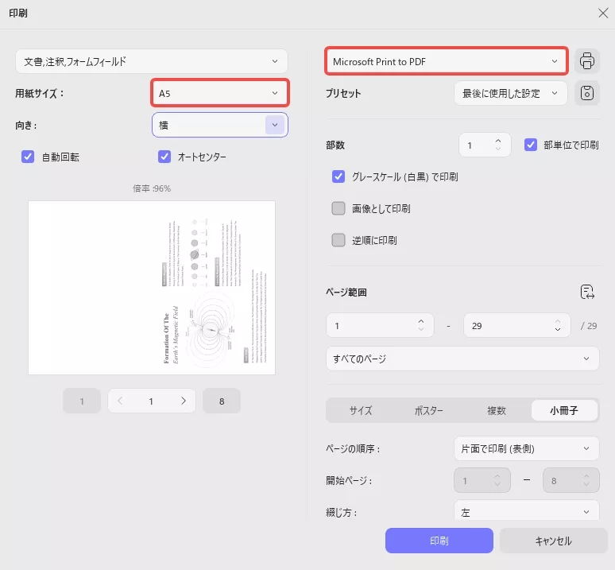This screenshot has height=570, width=615.
Task: Increase page range start value
Action: pos(421,321)
